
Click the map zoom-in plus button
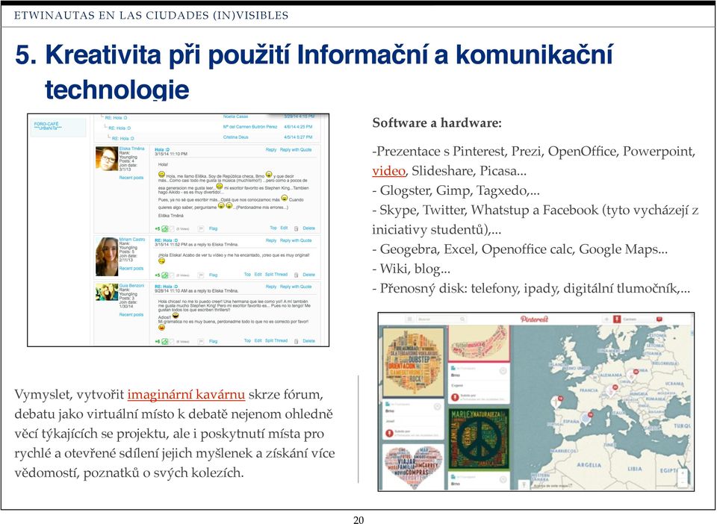683,472
